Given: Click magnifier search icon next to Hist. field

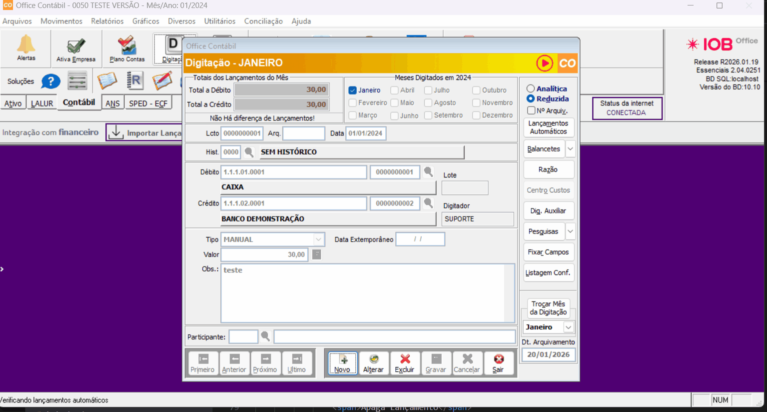Looking at the screenshot, I should pyautogui.click(x=249, y=152).
